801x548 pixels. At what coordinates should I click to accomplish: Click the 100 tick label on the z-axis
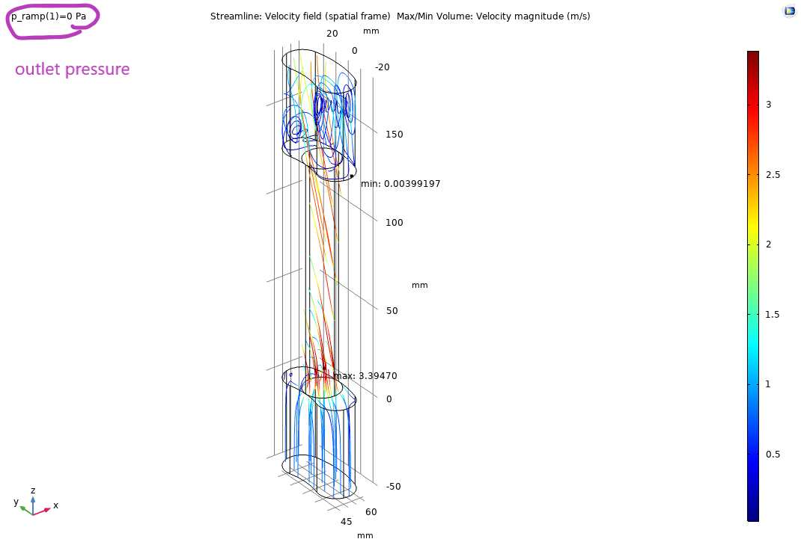click(x=395, y=223)
